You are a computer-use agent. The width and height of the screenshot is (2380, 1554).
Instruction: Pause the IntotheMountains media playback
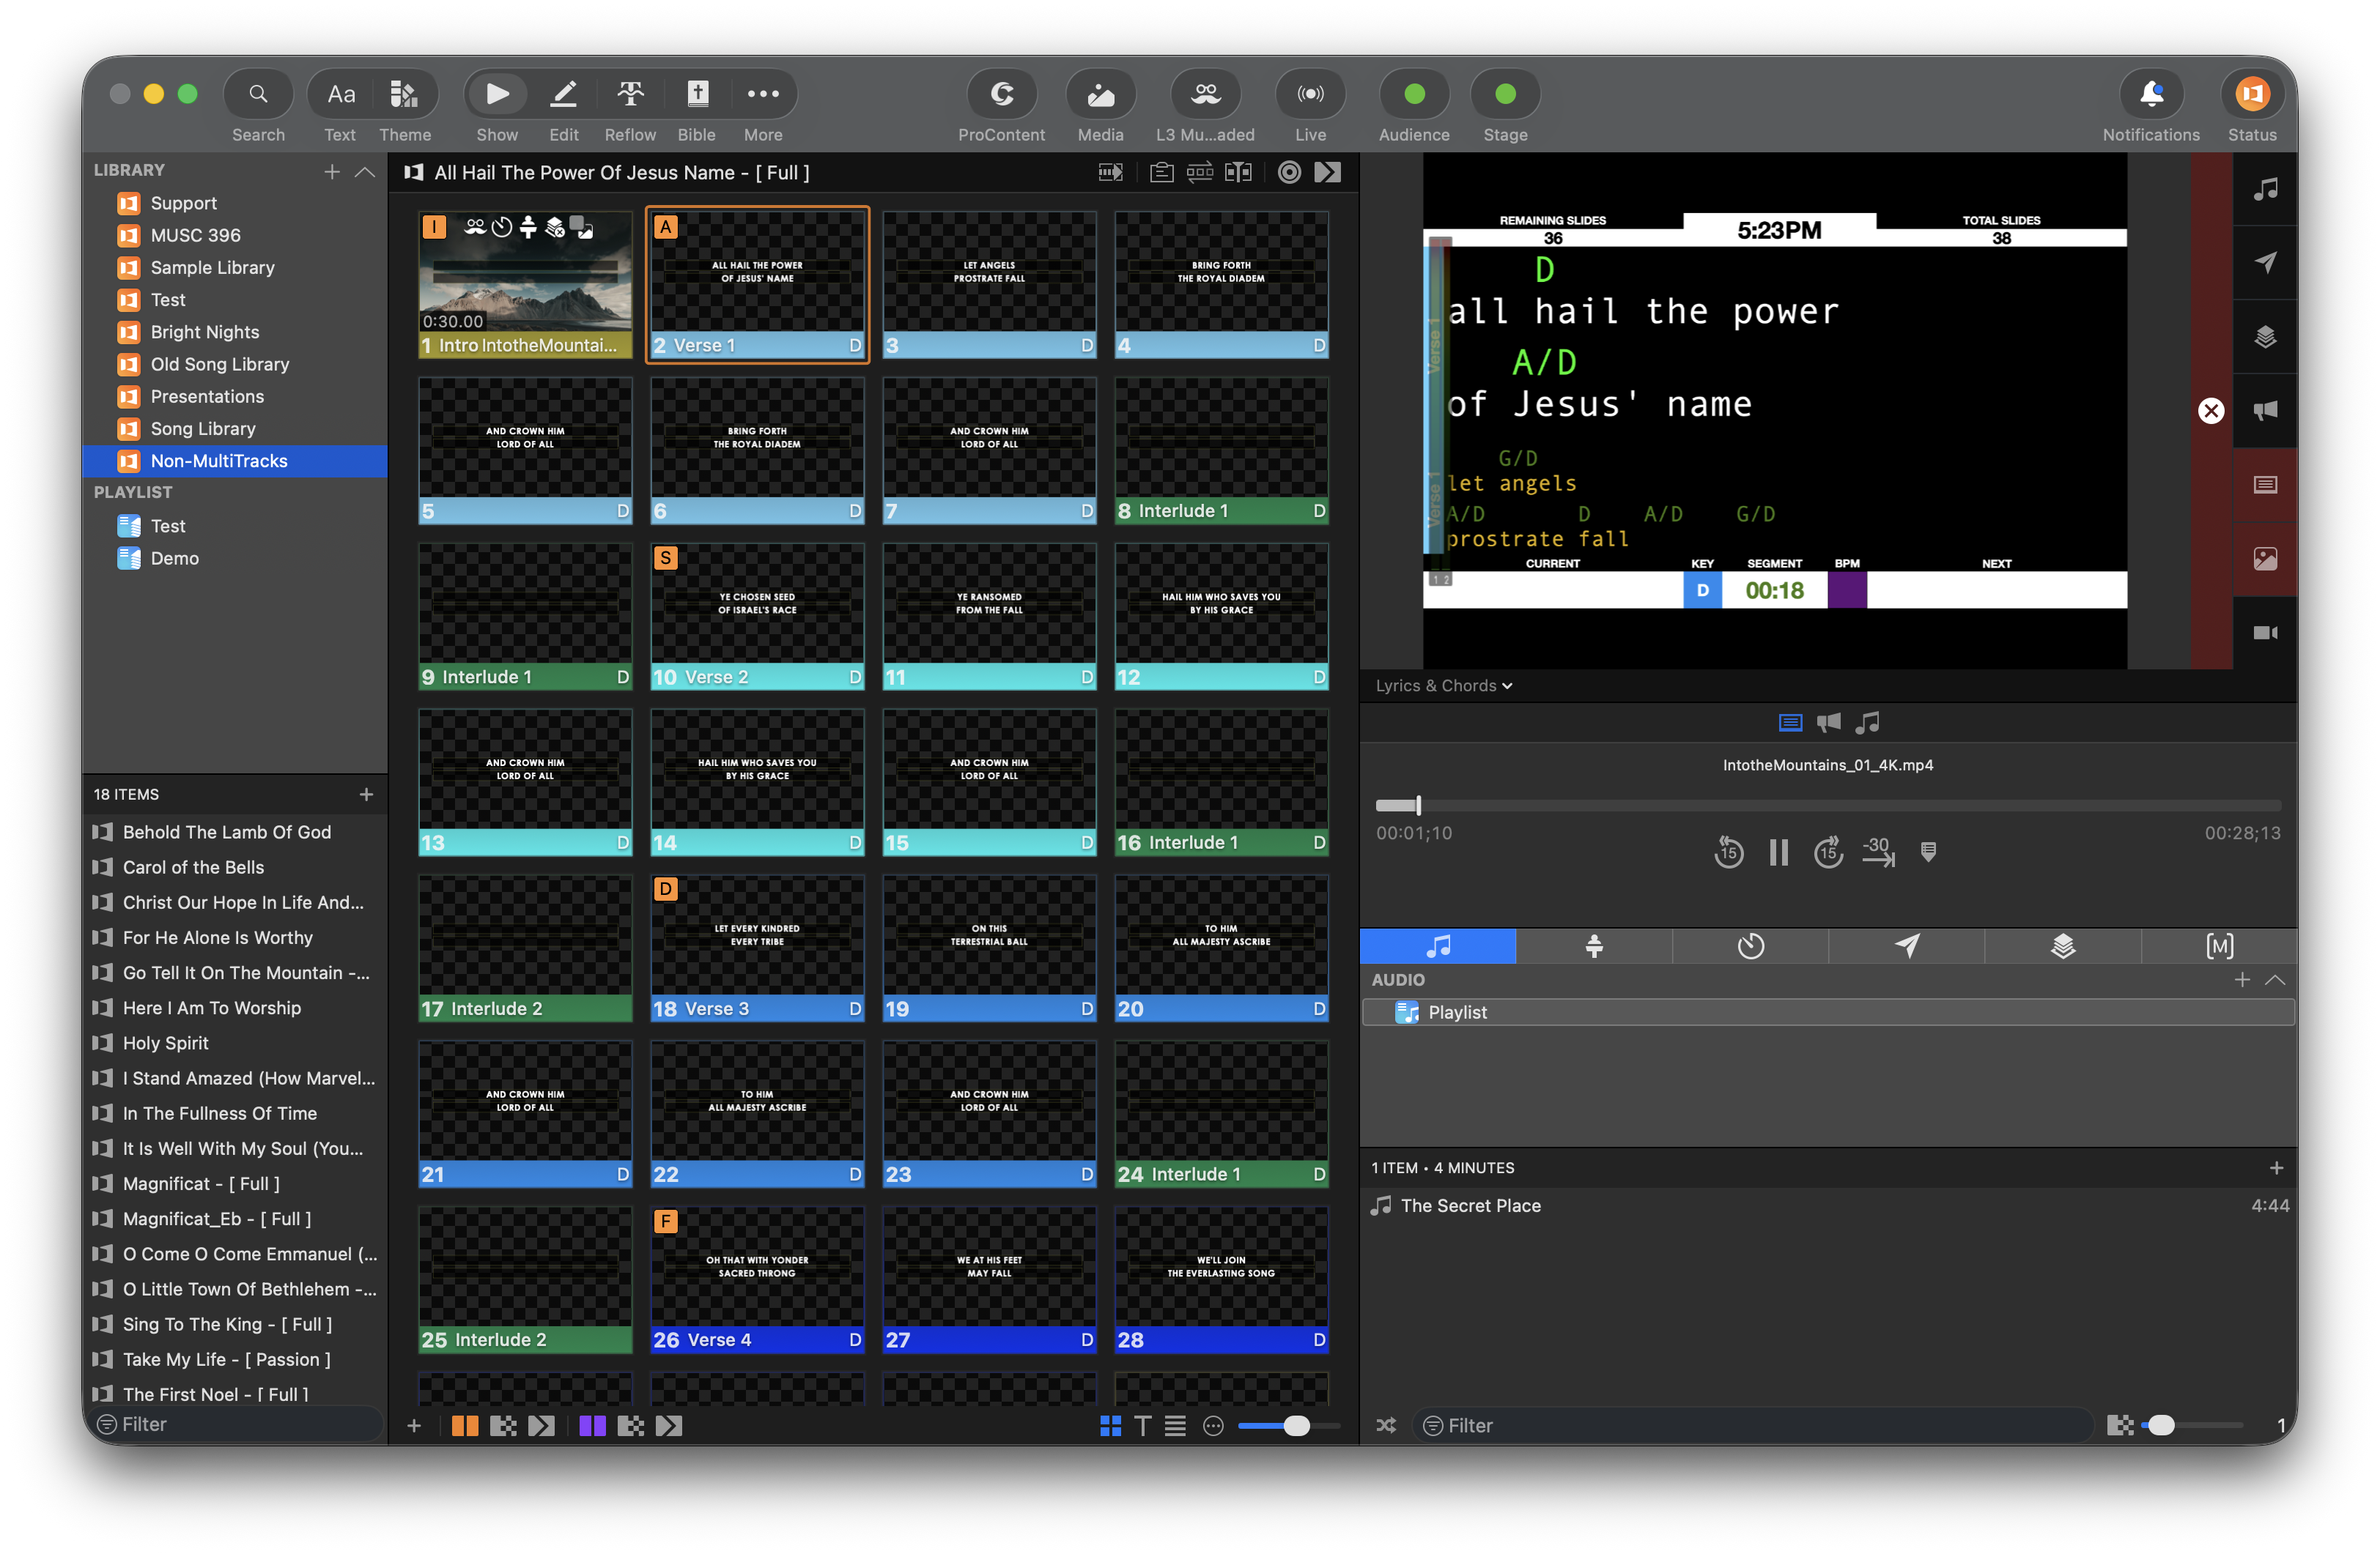tap(1778, 852)
